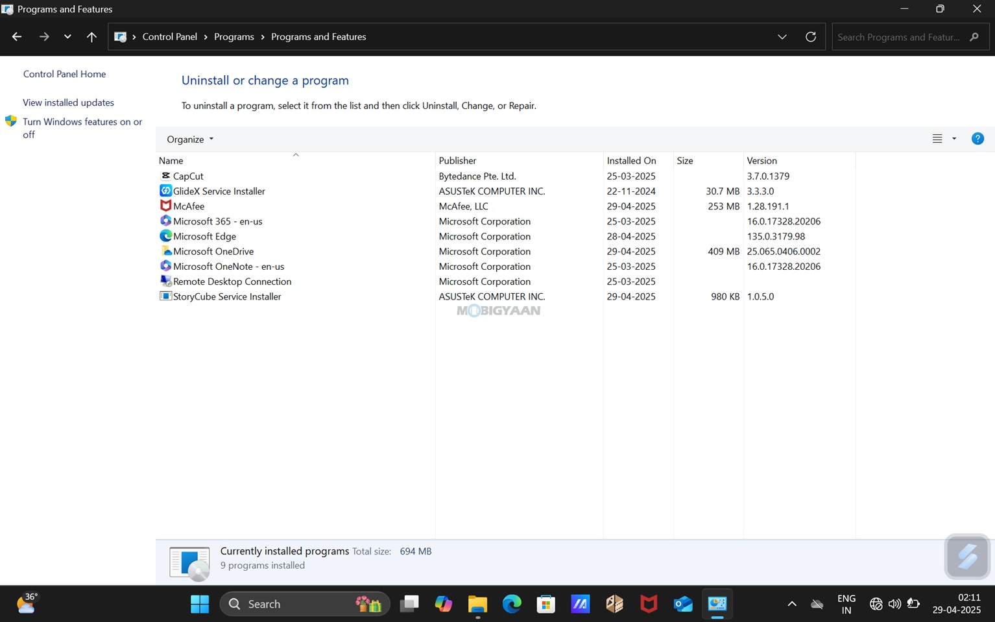
Task: Click the taskbar Search box
Action: tap(305, 604)
